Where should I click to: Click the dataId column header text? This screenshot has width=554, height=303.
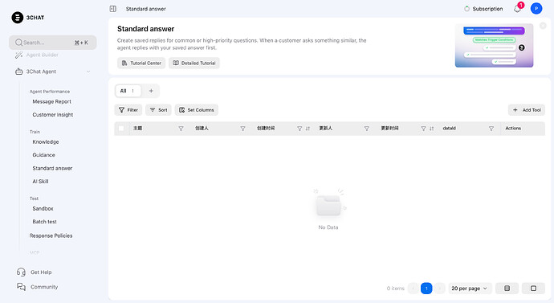point(449,129)
